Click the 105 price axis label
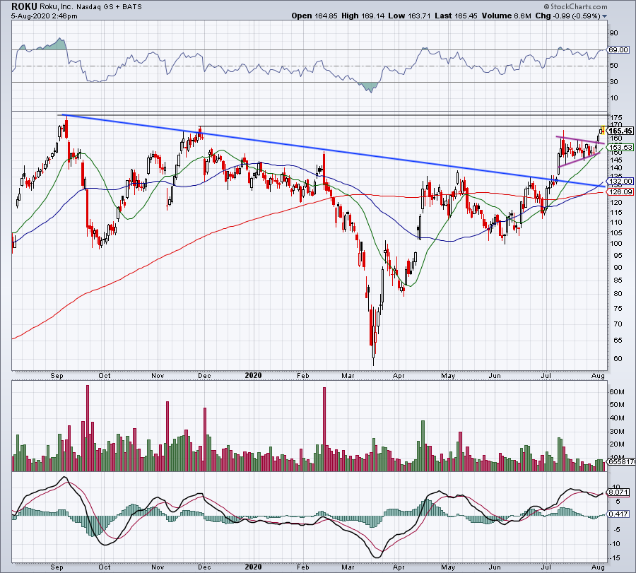This screenshot has height=573, width=636. click(616, 232)
